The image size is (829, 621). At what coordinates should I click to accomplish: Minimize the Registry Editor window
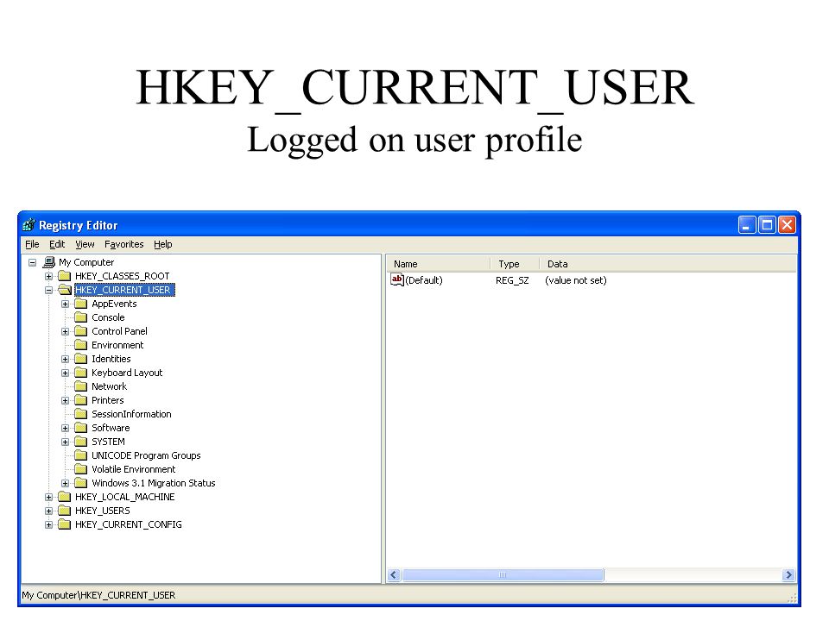[747, 225]
